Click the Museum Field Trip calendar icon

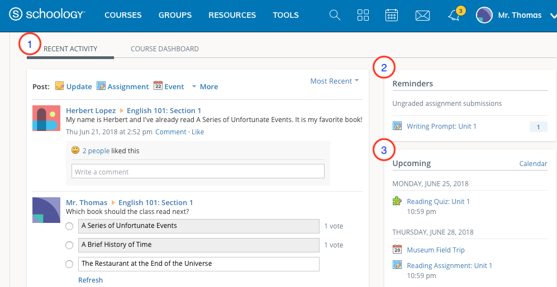(397, 250)
